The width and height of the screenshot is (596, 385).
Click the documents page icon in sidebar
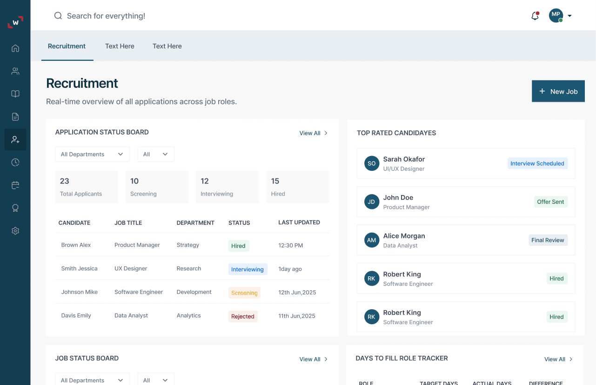(x=15, y=117)
